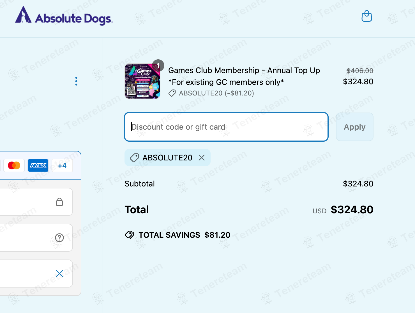Click the bold USD $324.80 total amount
This screenshot has width=415, height=313.
click(352, 210)
